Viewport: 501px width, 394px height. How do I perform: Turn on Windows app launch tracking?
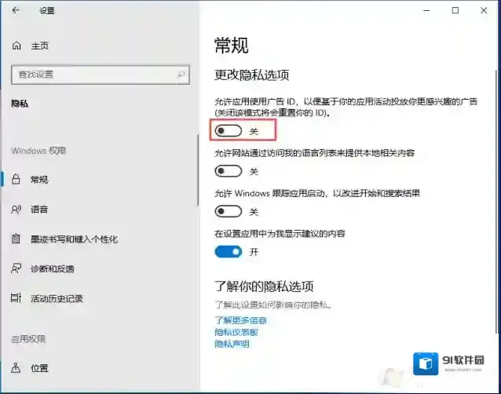tap(229, 211)
